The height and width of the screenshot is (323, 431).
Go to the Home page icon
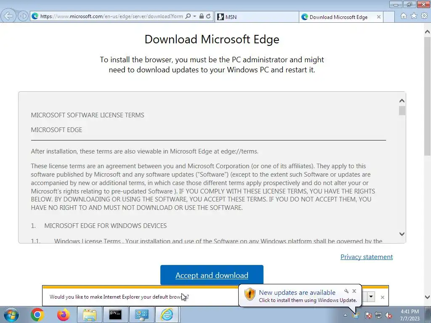tap(403, 16)
